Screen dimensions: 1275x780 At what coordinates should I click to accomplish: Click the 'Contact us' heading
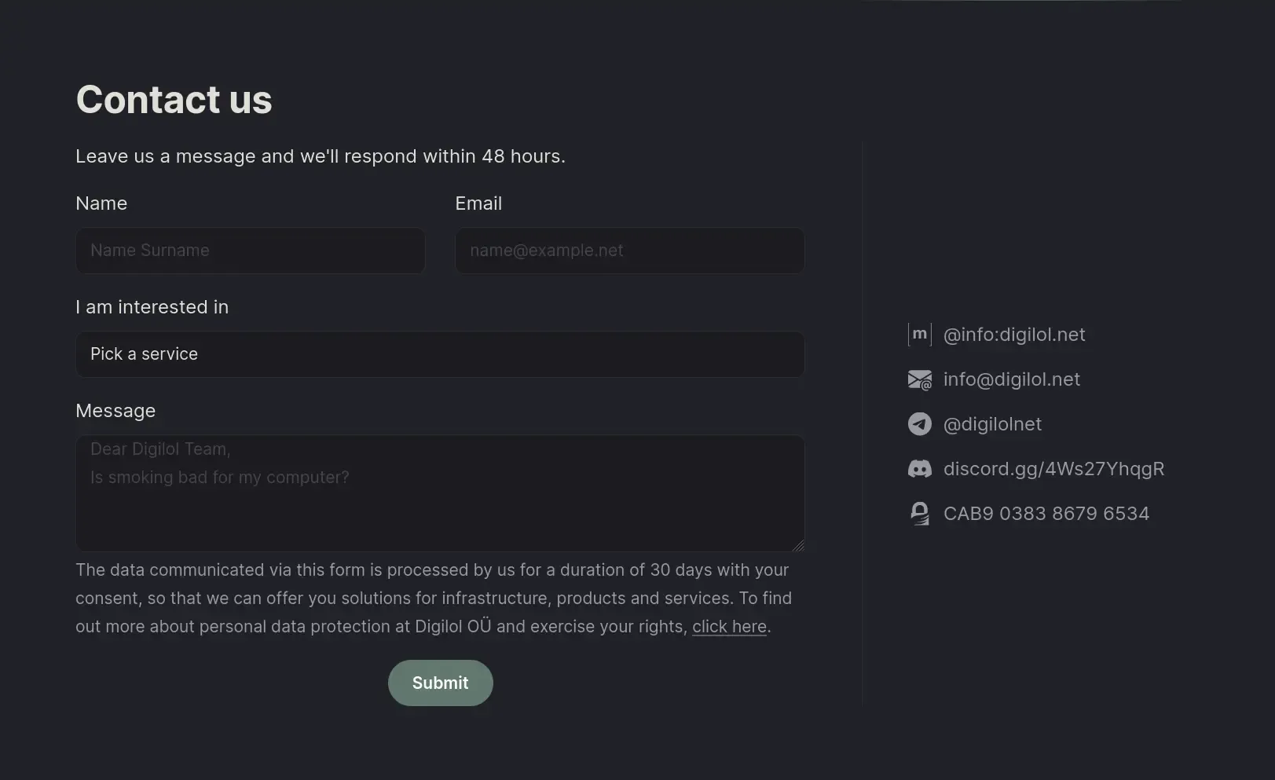[x=174, y=100]
